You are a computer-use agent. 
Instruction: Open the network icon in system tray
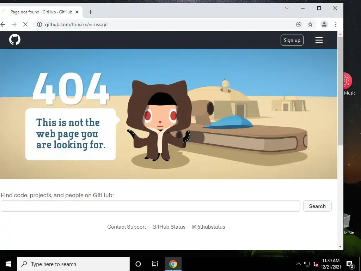[307, 264]
